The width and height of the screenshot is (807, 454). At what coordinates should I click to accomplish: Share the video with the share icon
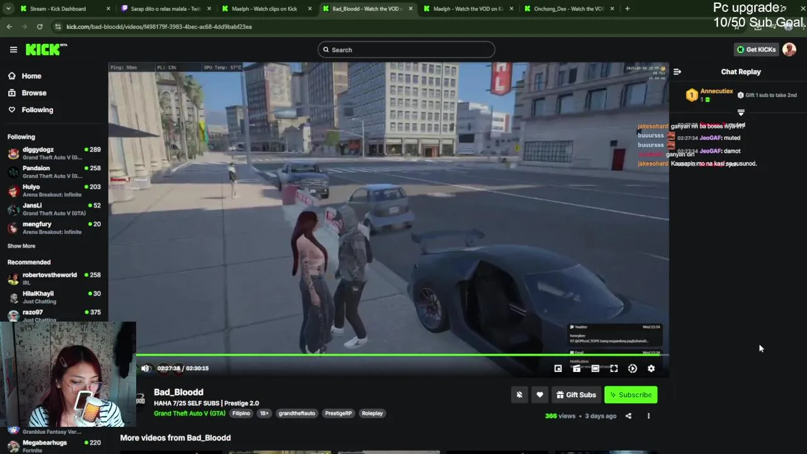[628, 416]
